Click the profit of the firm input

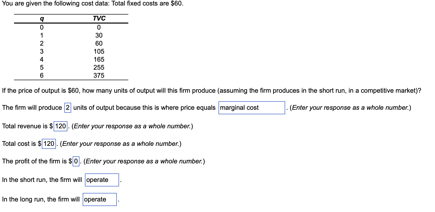point(76,161)
